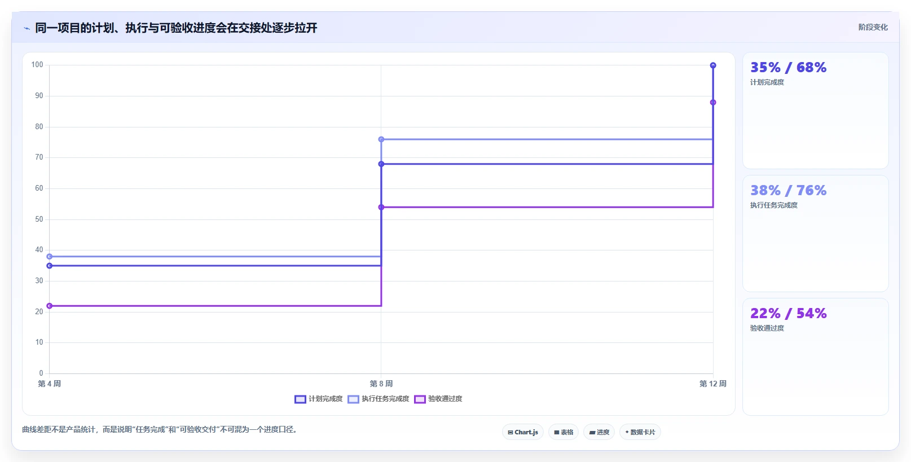Toggle 验收通过度 legend swatch
Screen dimensions: 911x462
pyautogui.click(x=420, y=399)
